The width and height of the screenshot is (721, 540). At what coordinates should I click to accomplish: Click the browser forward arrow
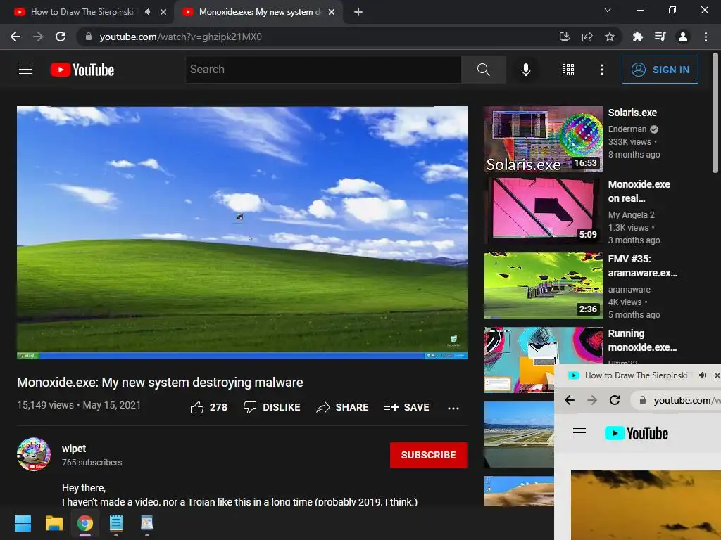pos(38,37)
